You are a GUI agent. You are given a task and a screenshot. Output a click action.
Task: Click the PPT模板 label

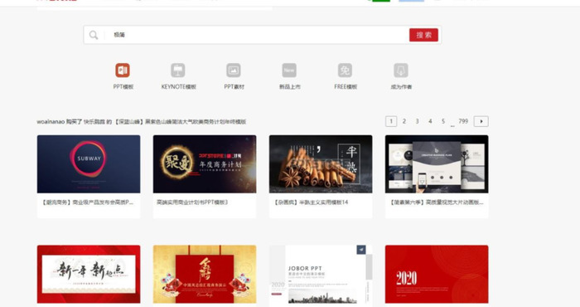tap(123, 86)
